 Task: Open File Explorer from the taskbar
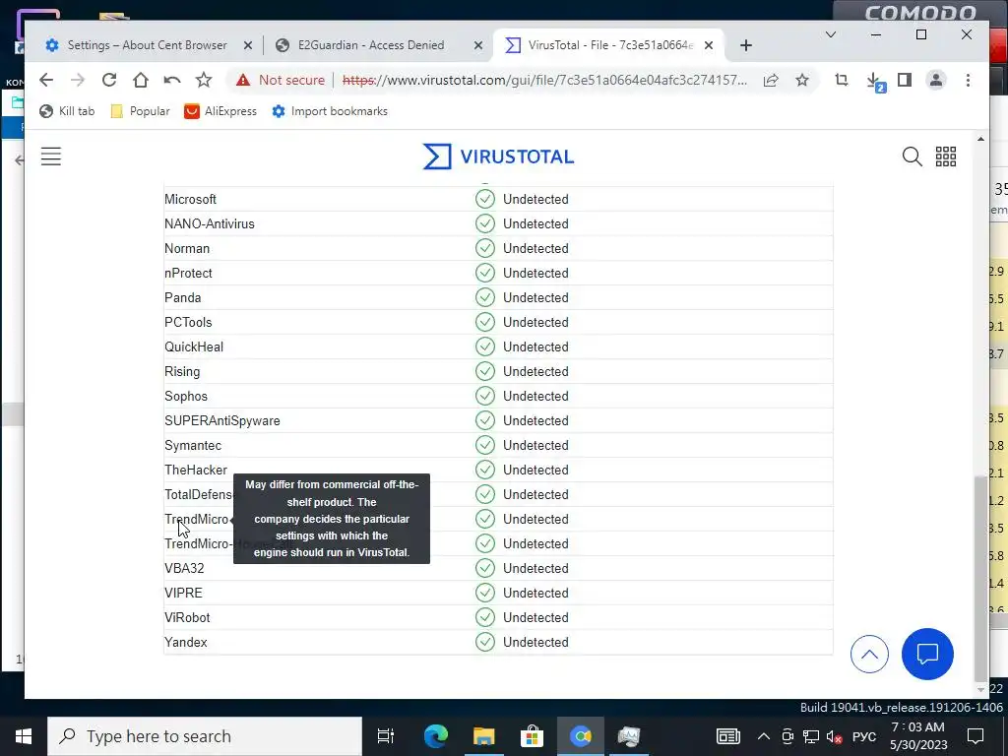[x=484, y=736]
